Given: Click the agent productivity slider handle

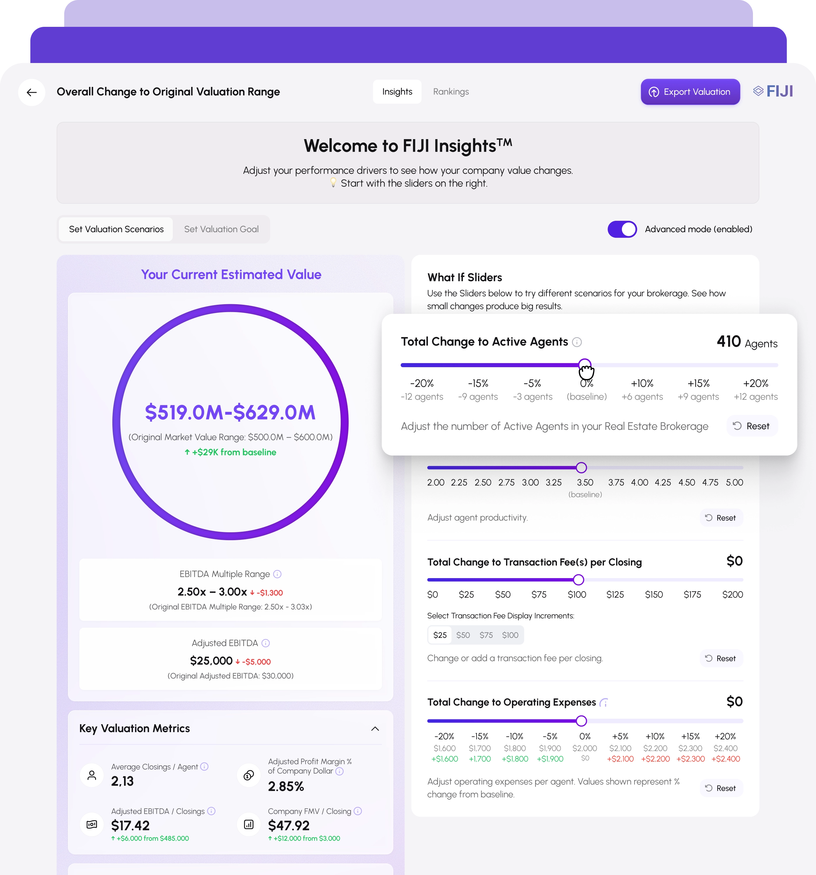Looking at the screenshot, I should (x=581, y=468).
